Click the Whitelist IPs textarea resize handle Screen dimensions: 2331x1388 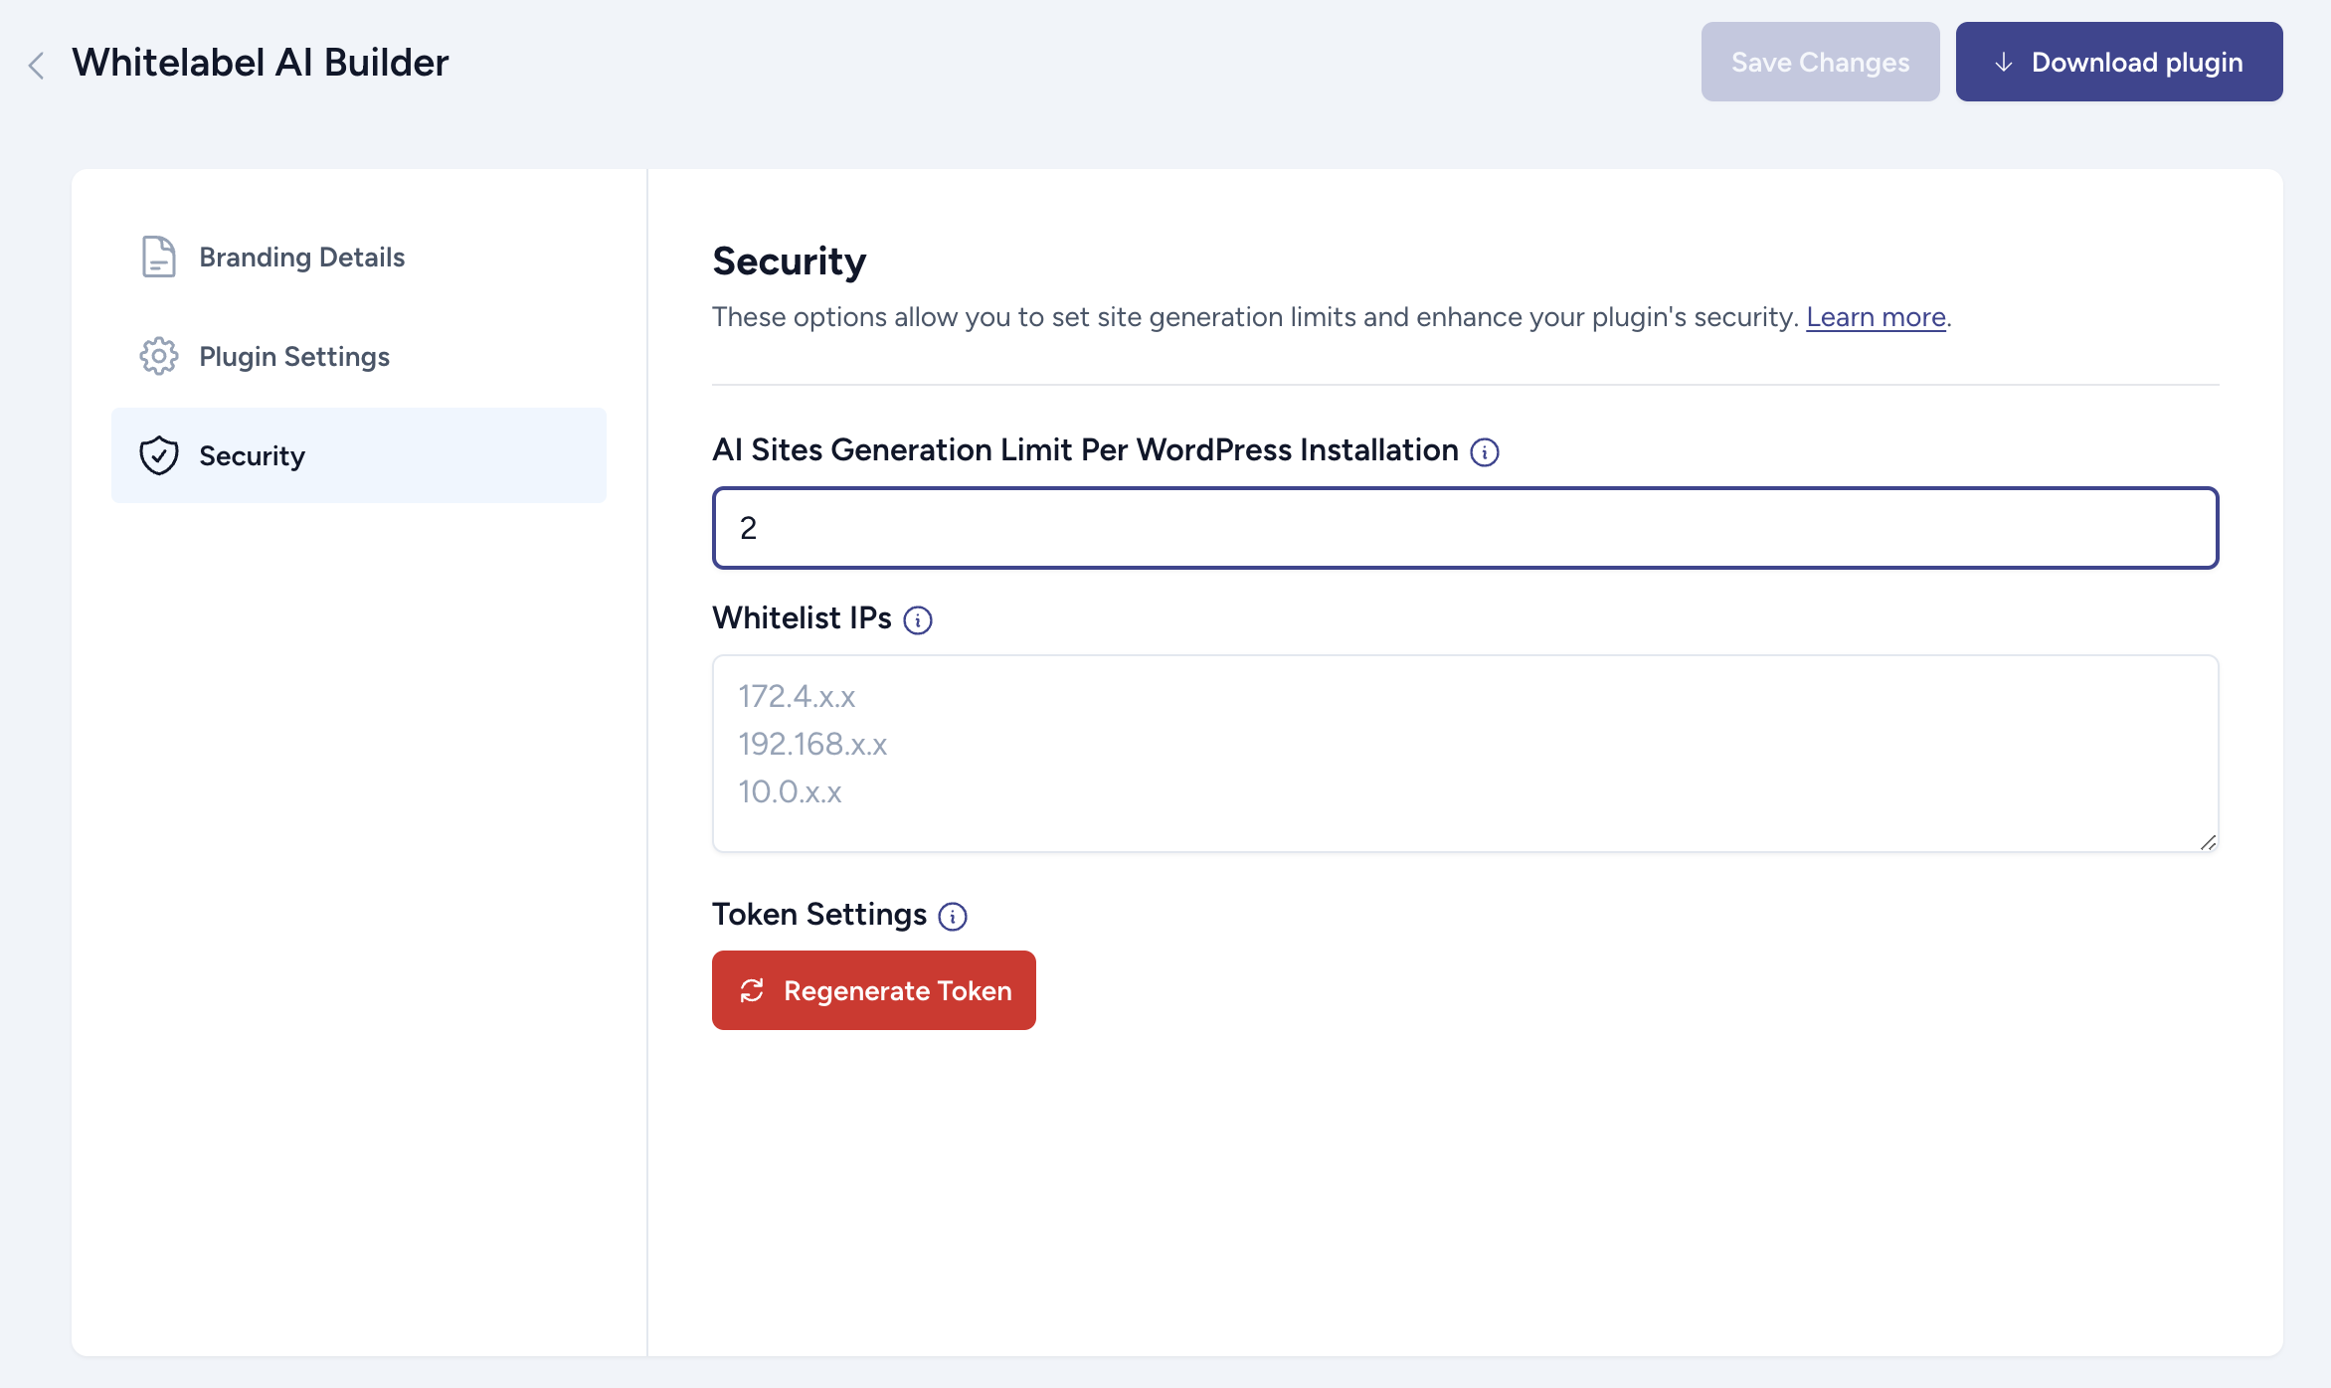tap(2208, 842)
